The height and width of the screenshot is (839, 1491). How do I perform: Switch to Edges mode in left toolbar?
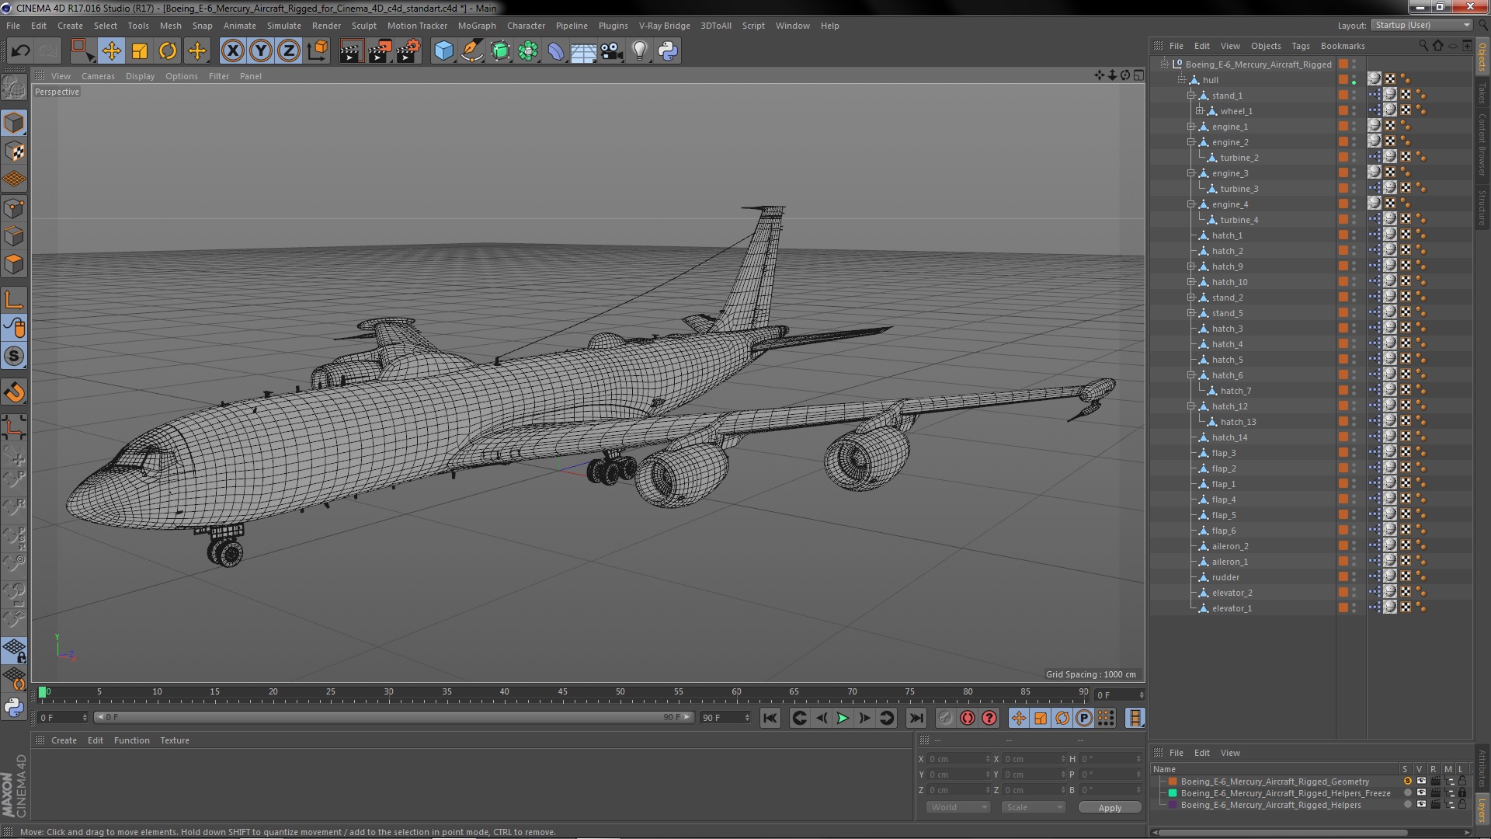click(14, 236)
